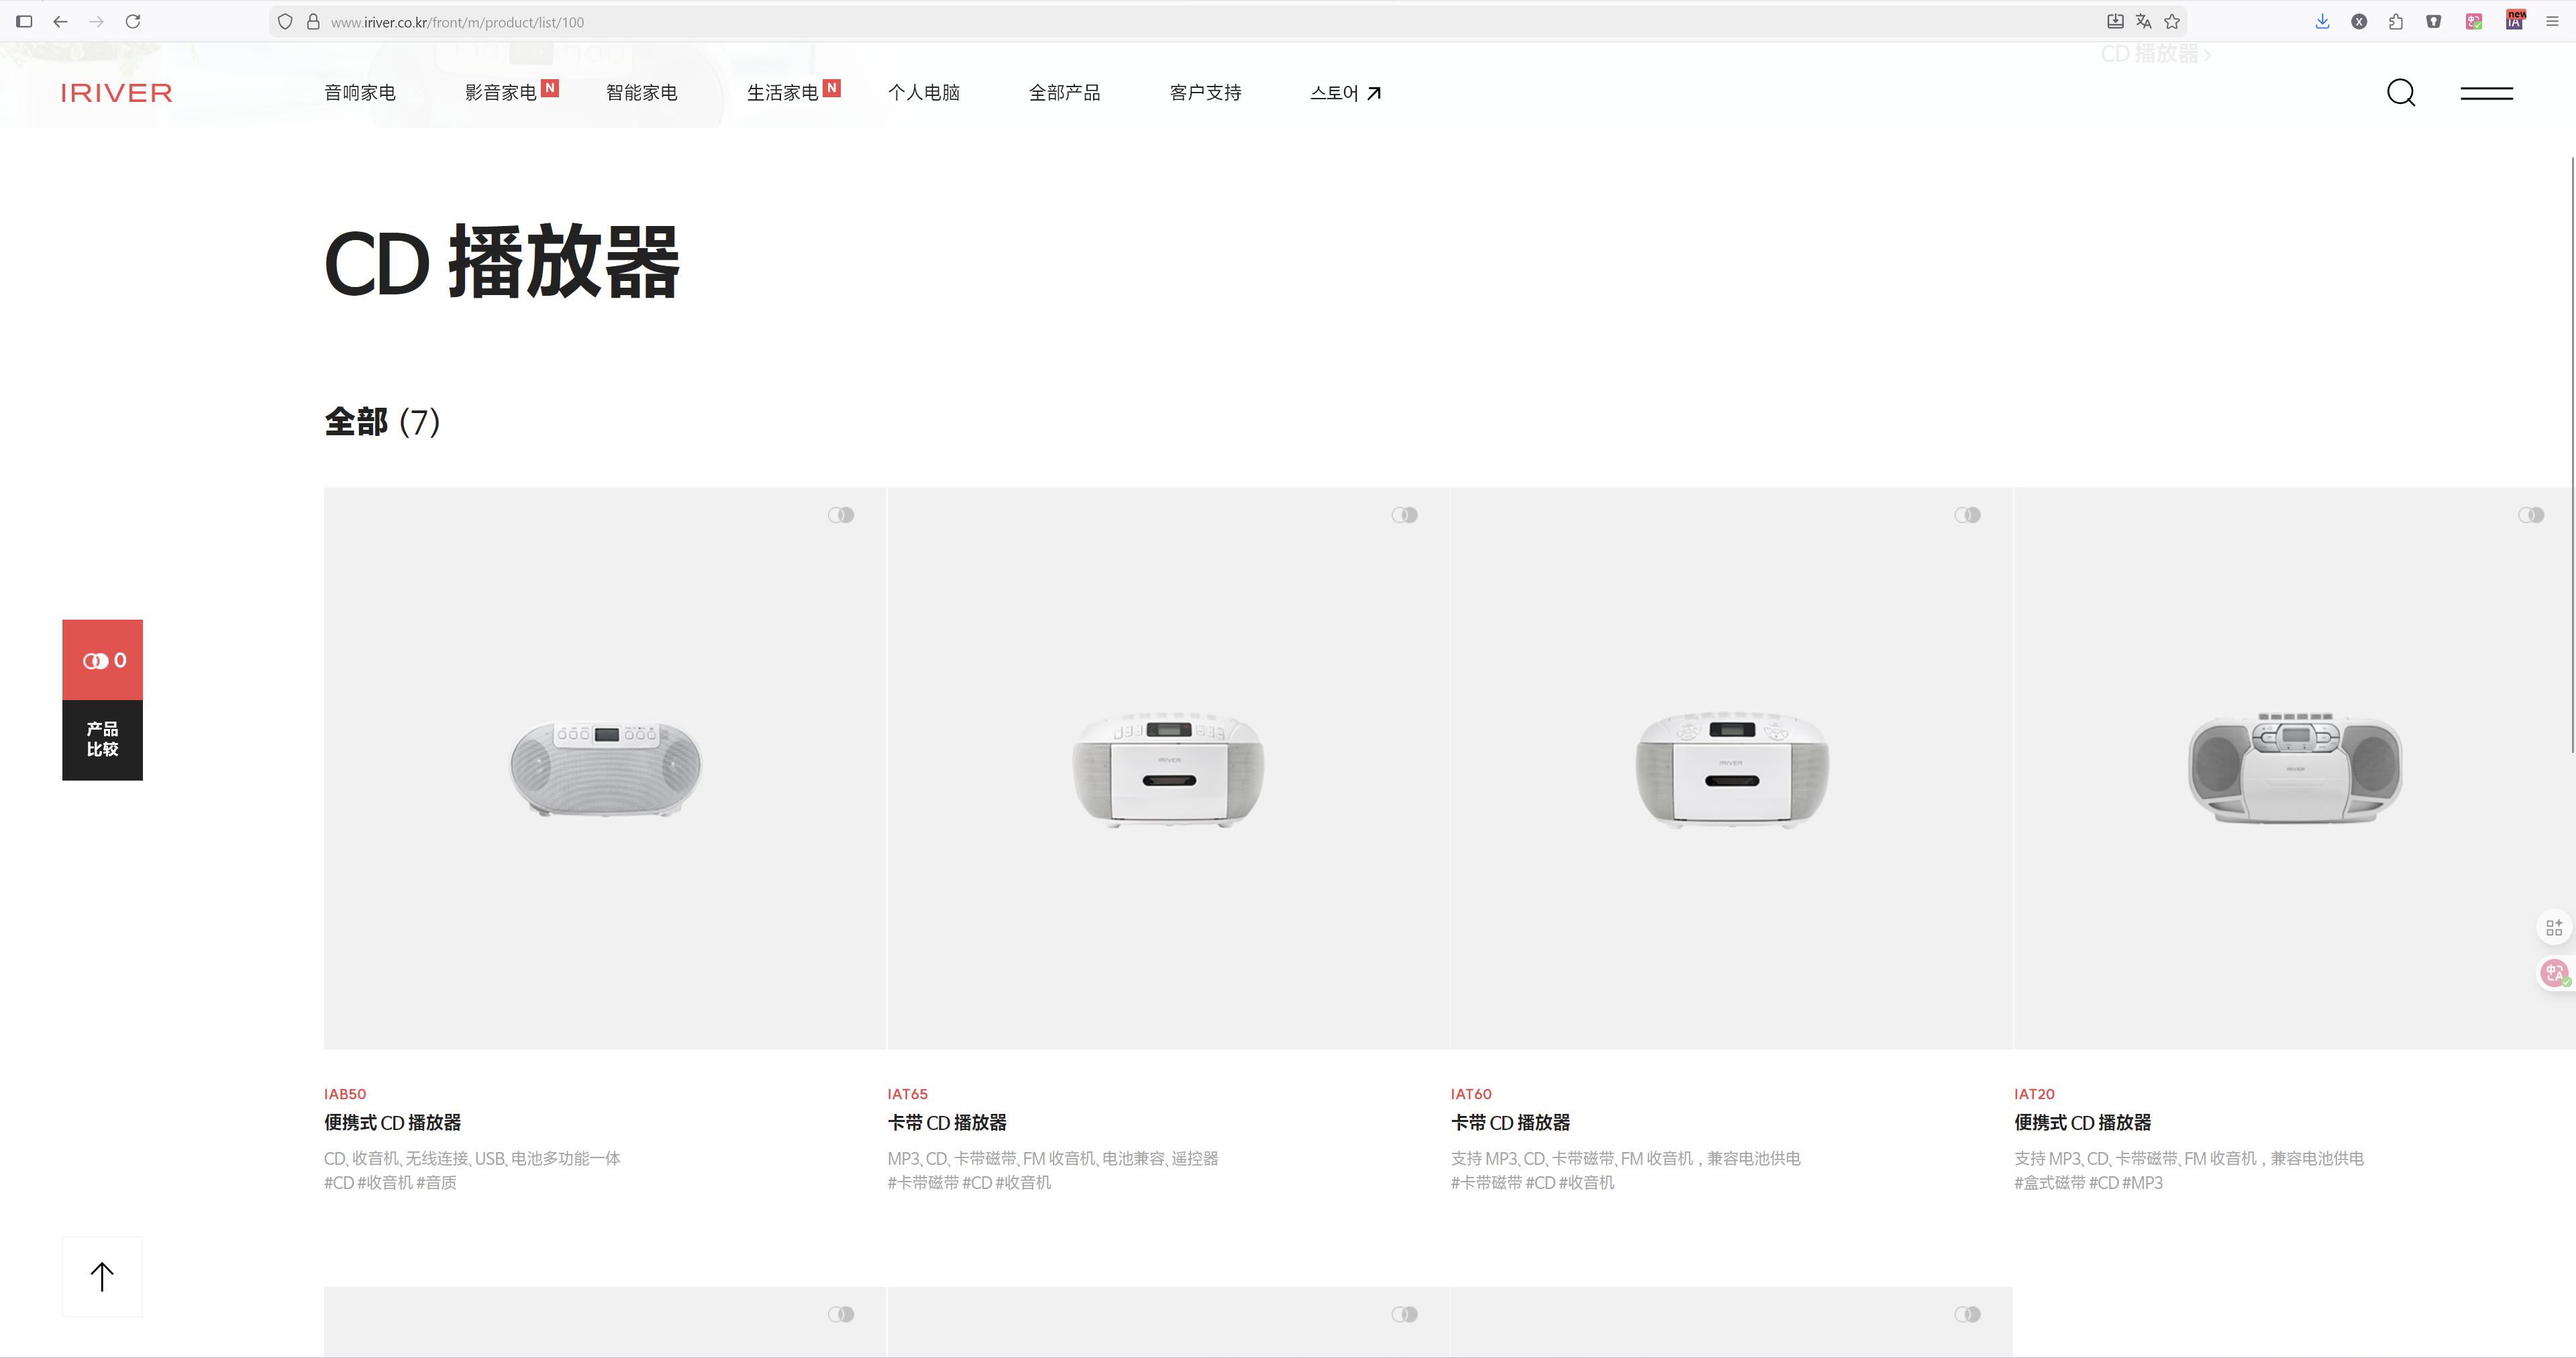The width and height of the screenshot is (2576, 1358).
Task: Open the 全部产品 menu item
Action: coord(1064,93)
